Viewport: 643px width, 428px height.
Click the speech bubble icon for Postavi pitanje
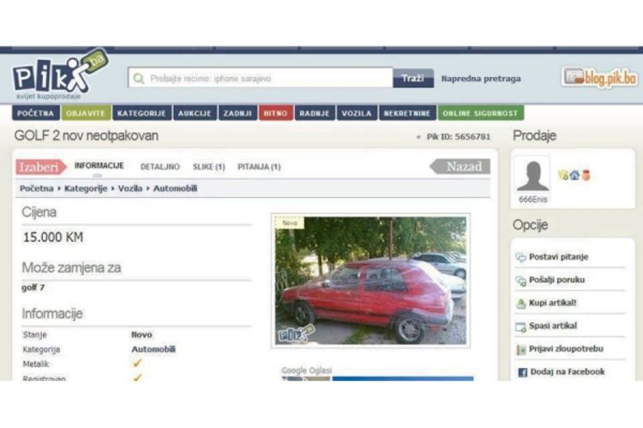point(520,257)
